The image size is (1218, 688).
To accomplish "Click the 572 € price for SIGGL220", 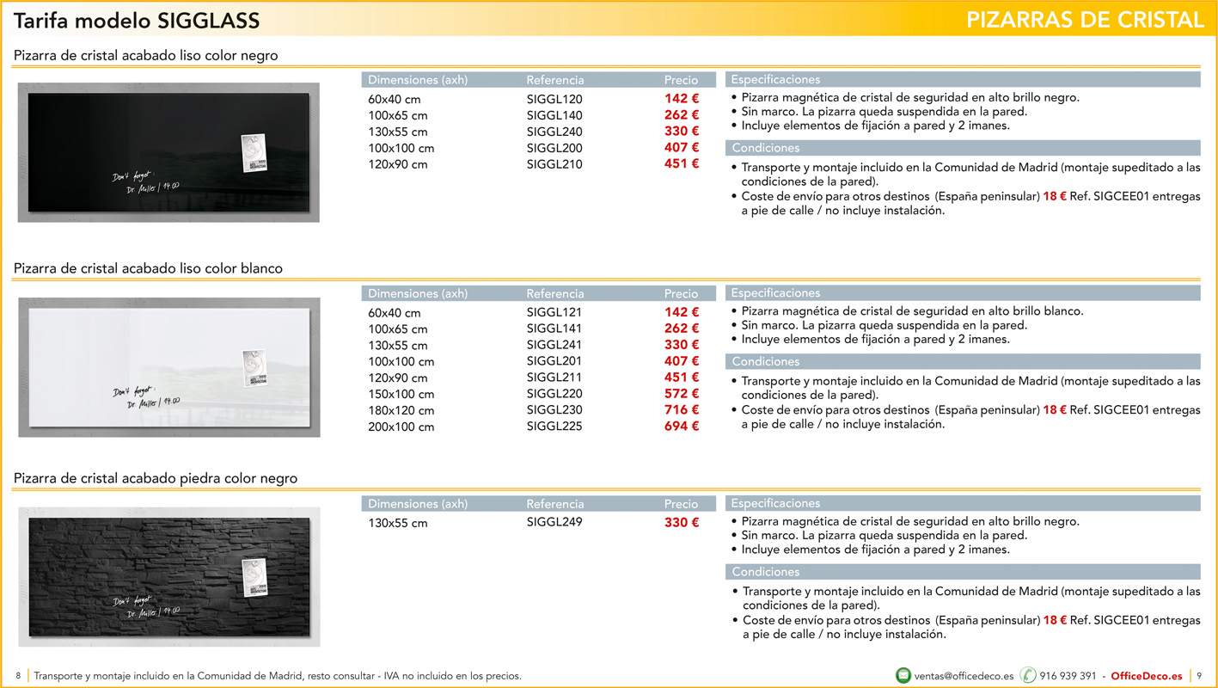I will click(681, 394).
